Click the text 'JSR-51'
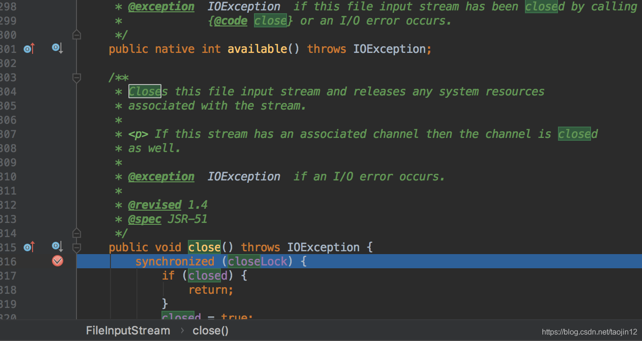The width and height of the screenshot is (642, 341). coord(187,219)
